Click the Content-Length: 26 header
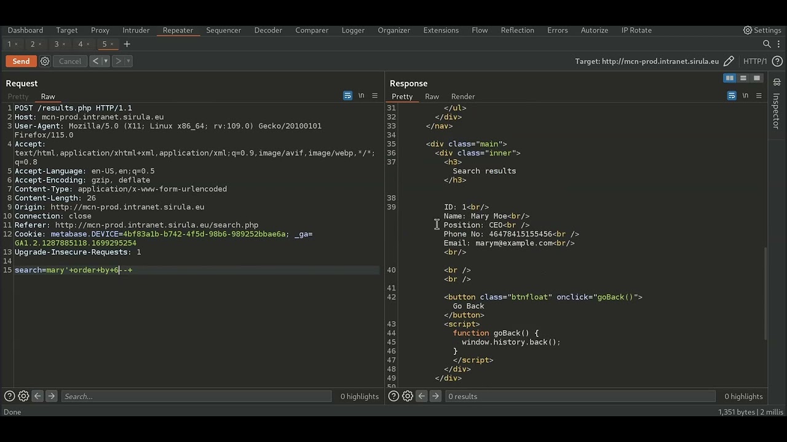The image size is (787, 442). coord(55,198)
